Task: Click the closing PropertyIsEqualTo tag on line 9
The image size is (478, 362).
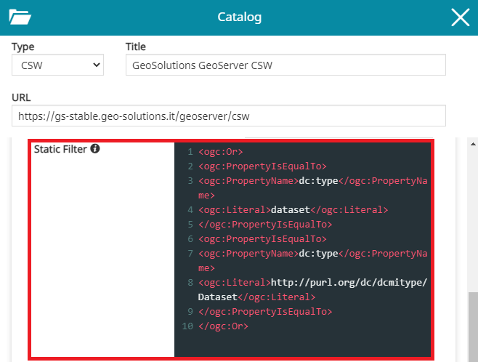Action: (x=264, y=312)
